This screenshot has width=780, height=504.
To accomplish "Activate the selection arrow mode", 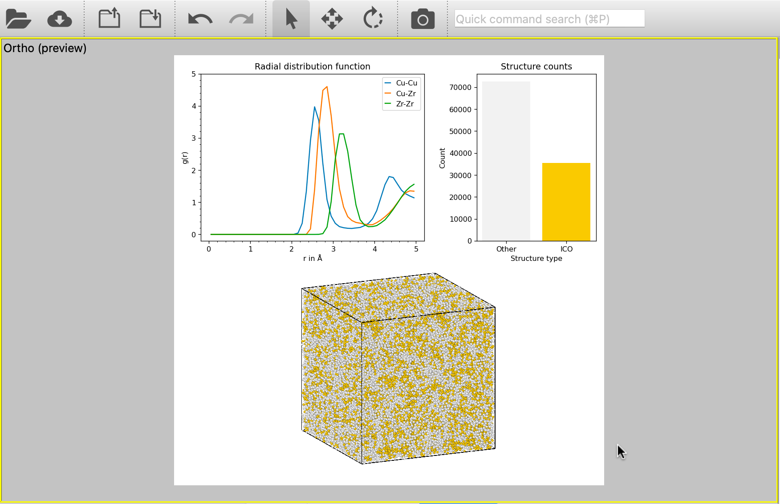I will pos(291,19).
